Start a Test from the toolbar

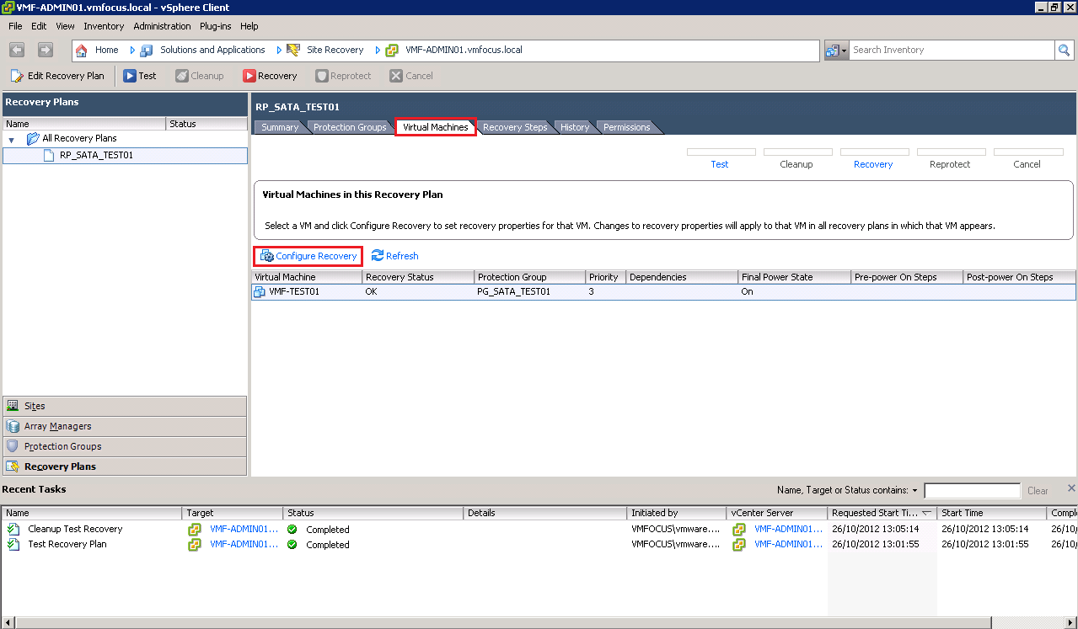[139, 76]
